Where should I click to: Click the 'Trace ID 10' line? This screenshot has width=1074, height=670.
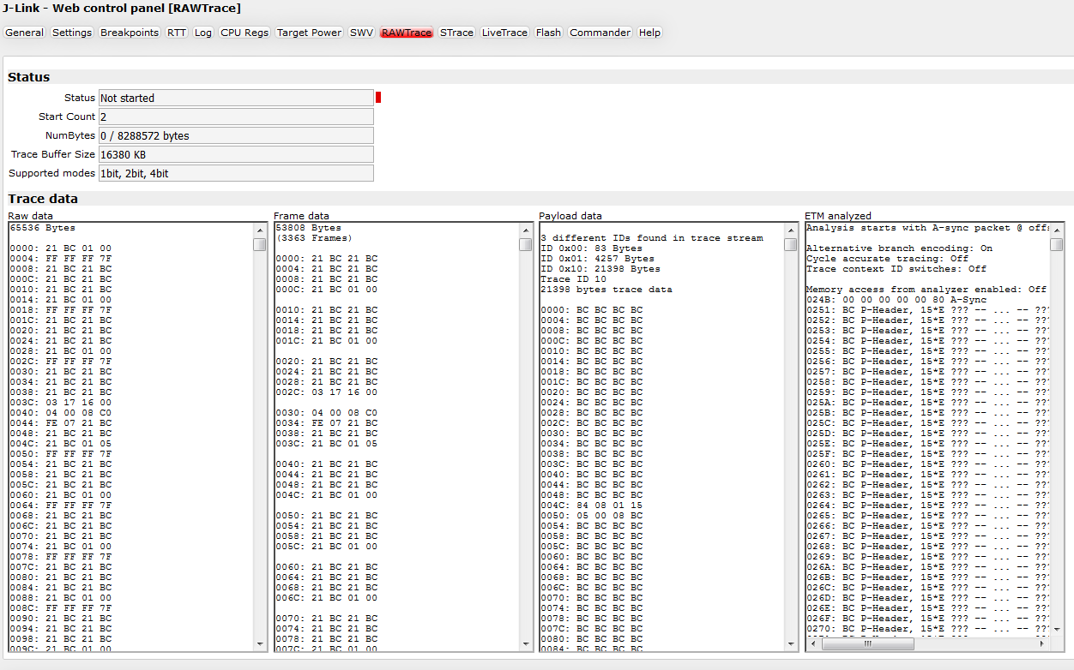coord(574,279)
